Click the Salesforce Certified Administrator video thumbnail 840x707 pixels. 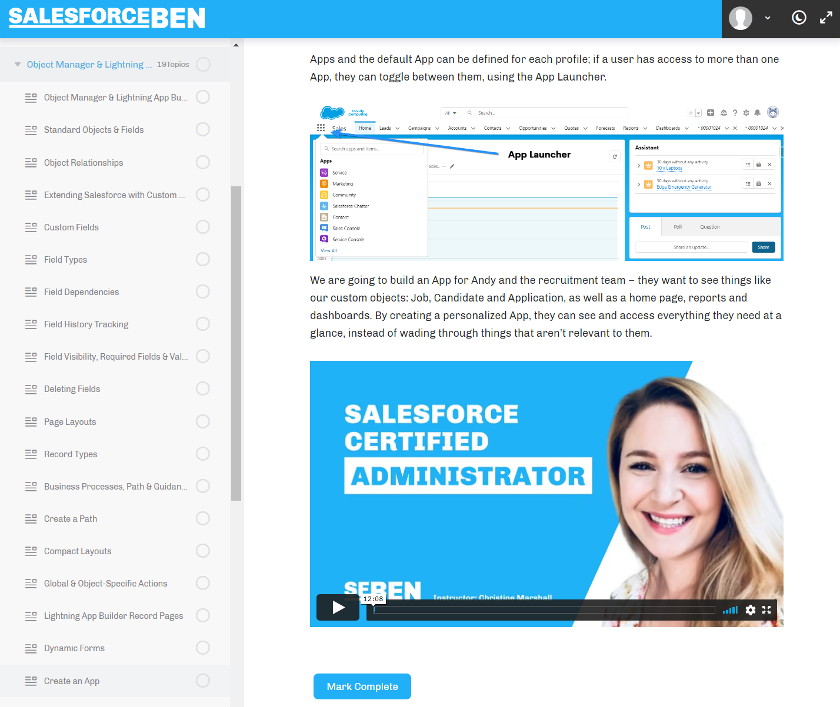546,494
